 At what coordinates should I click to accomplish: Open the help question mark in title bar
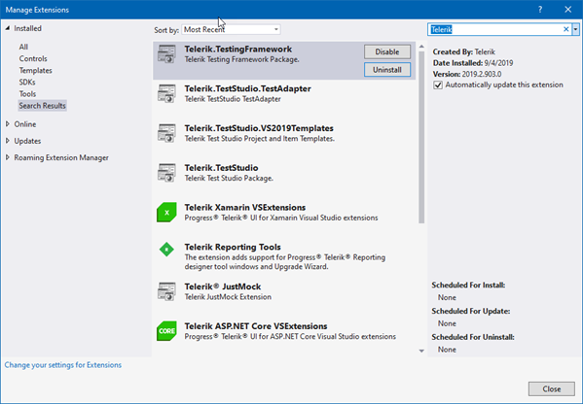point(540,10)
